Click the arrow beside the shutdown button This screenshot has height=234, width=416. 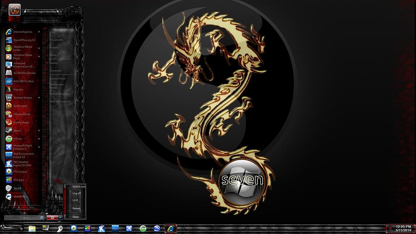[61, 217]
